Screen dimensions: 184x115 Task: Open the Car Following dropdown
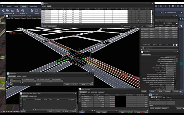point(171,59)
